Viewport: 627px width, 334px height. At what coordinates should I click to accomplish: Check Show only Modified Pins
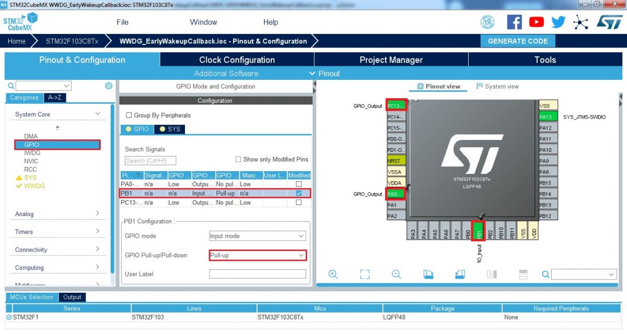point(238,159)
